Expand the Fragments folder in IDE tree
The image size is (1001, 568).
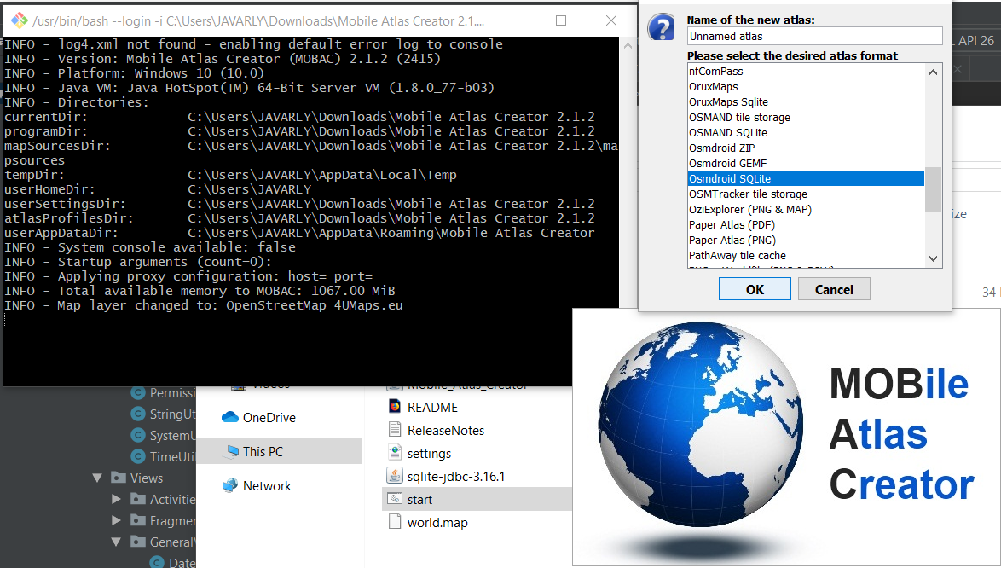pos(116,520)
